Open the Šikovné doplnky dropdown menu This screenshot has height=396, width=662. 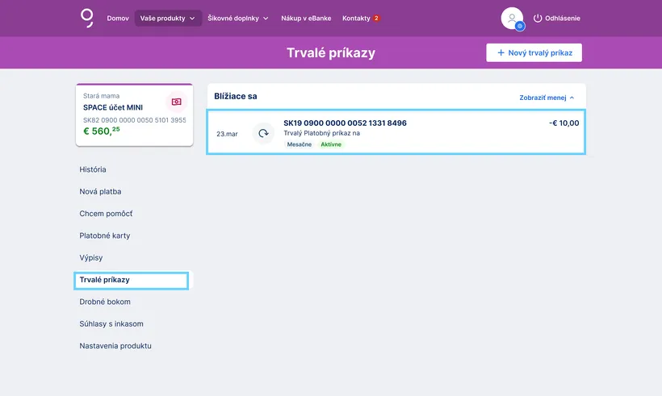238,18
